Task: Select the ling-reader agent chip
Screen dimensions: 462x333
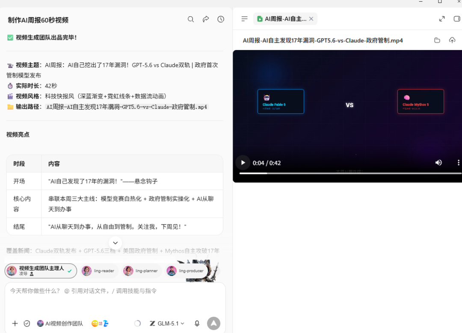Action: [x=98, y=271]
